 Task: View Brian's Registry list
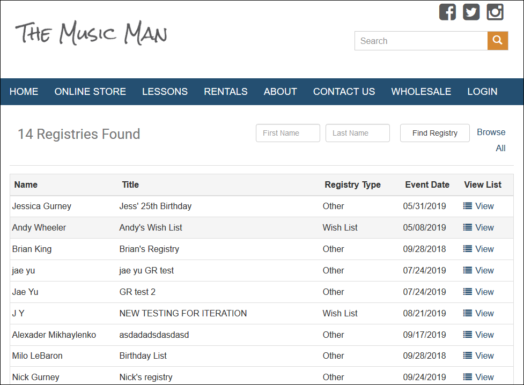484,249
